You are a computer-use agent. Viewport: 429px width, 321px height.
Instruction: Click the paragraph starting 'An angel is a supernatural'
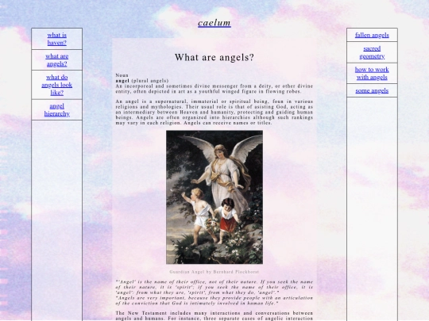tap(214, 112)
